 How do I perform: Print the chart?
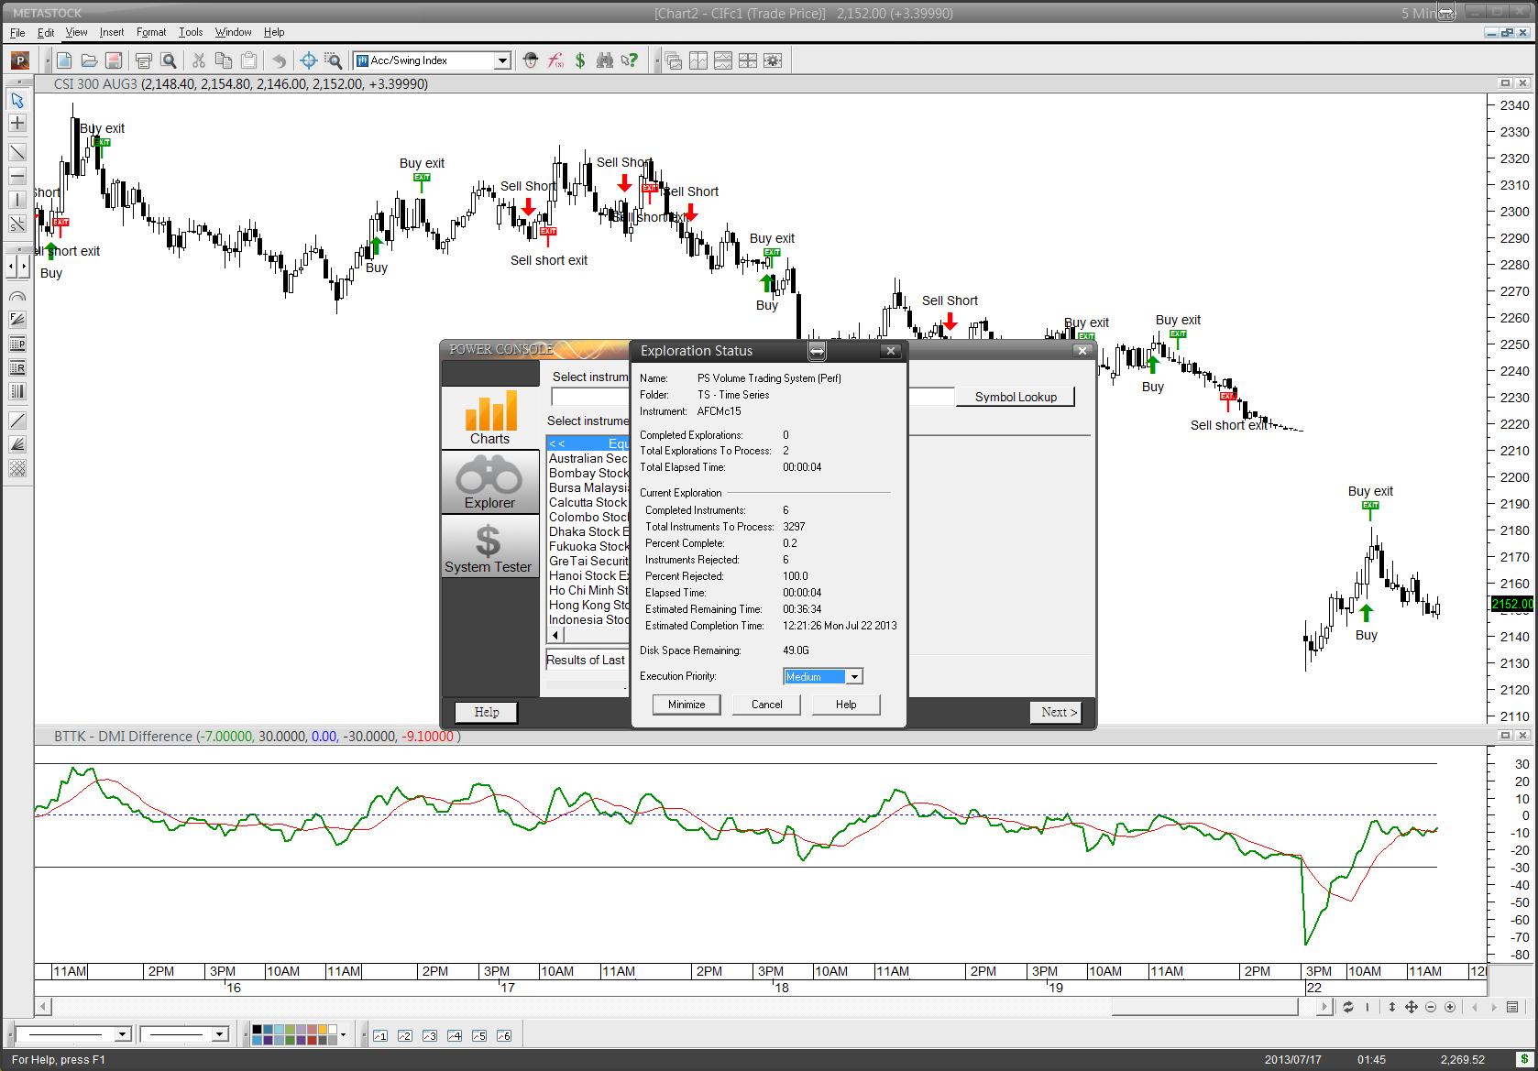144,60
